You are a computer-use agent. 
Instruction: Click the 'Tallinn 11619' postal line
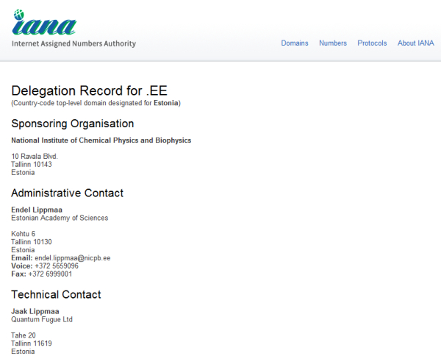click(32, 343)
